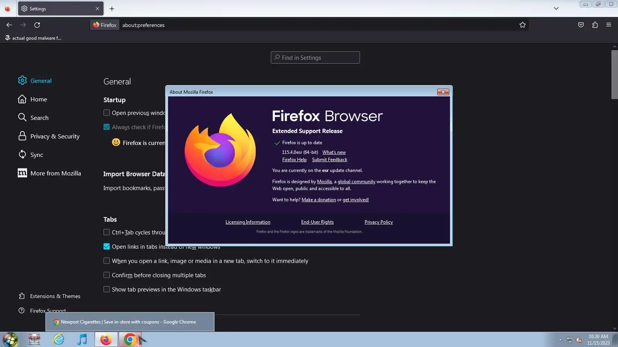Toggle 'Open previous windows' checkbox

tap(107, 113)
